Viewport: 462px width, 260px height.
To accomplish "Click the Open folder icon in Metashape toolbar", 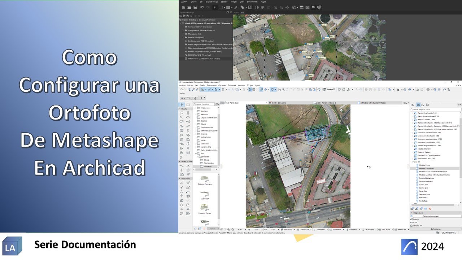I will tap(189, 7).
